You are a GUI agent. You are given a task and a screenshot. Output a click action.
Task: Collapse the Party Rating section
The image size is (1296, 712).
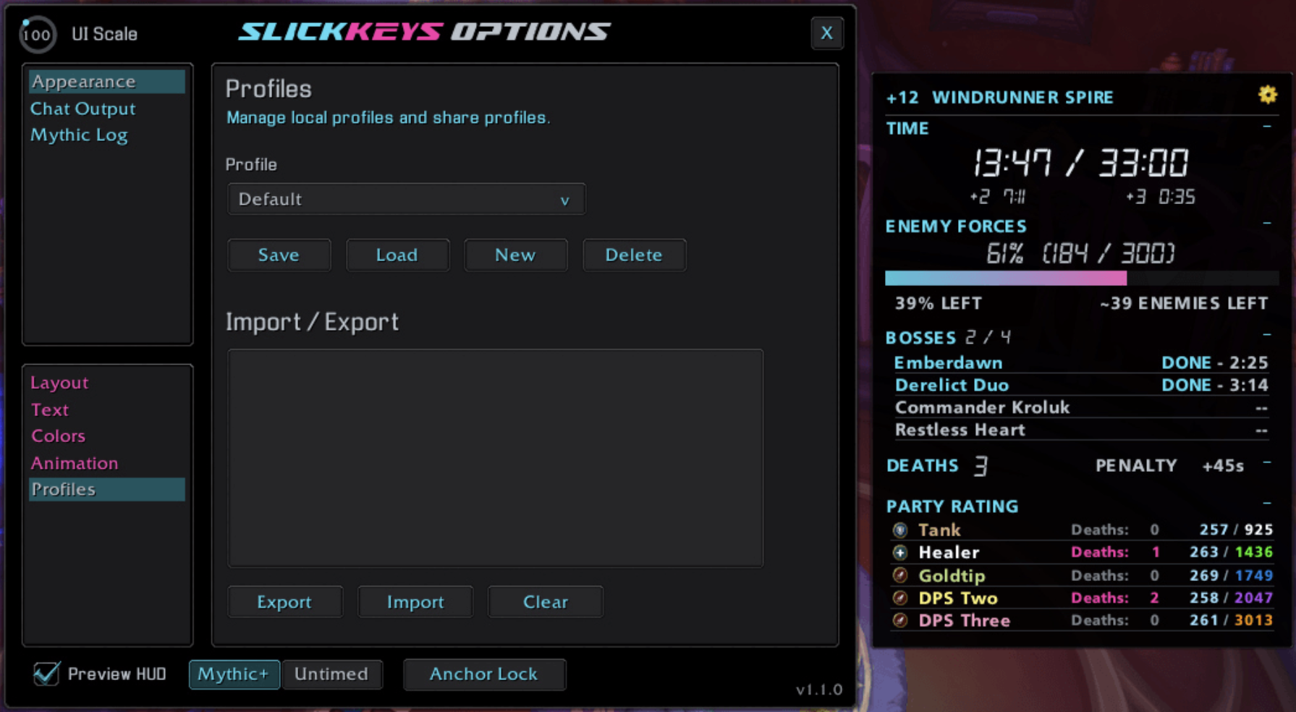click(x=1267, y=503)
